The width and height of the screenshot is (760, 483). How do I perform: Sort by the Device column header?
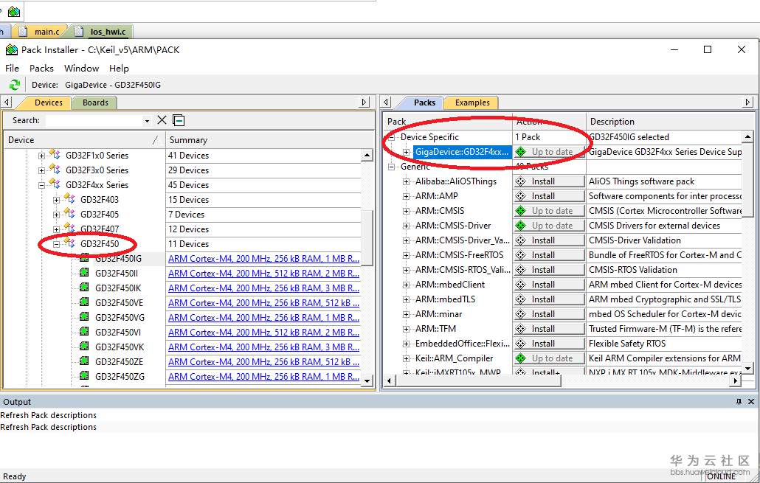83,139
